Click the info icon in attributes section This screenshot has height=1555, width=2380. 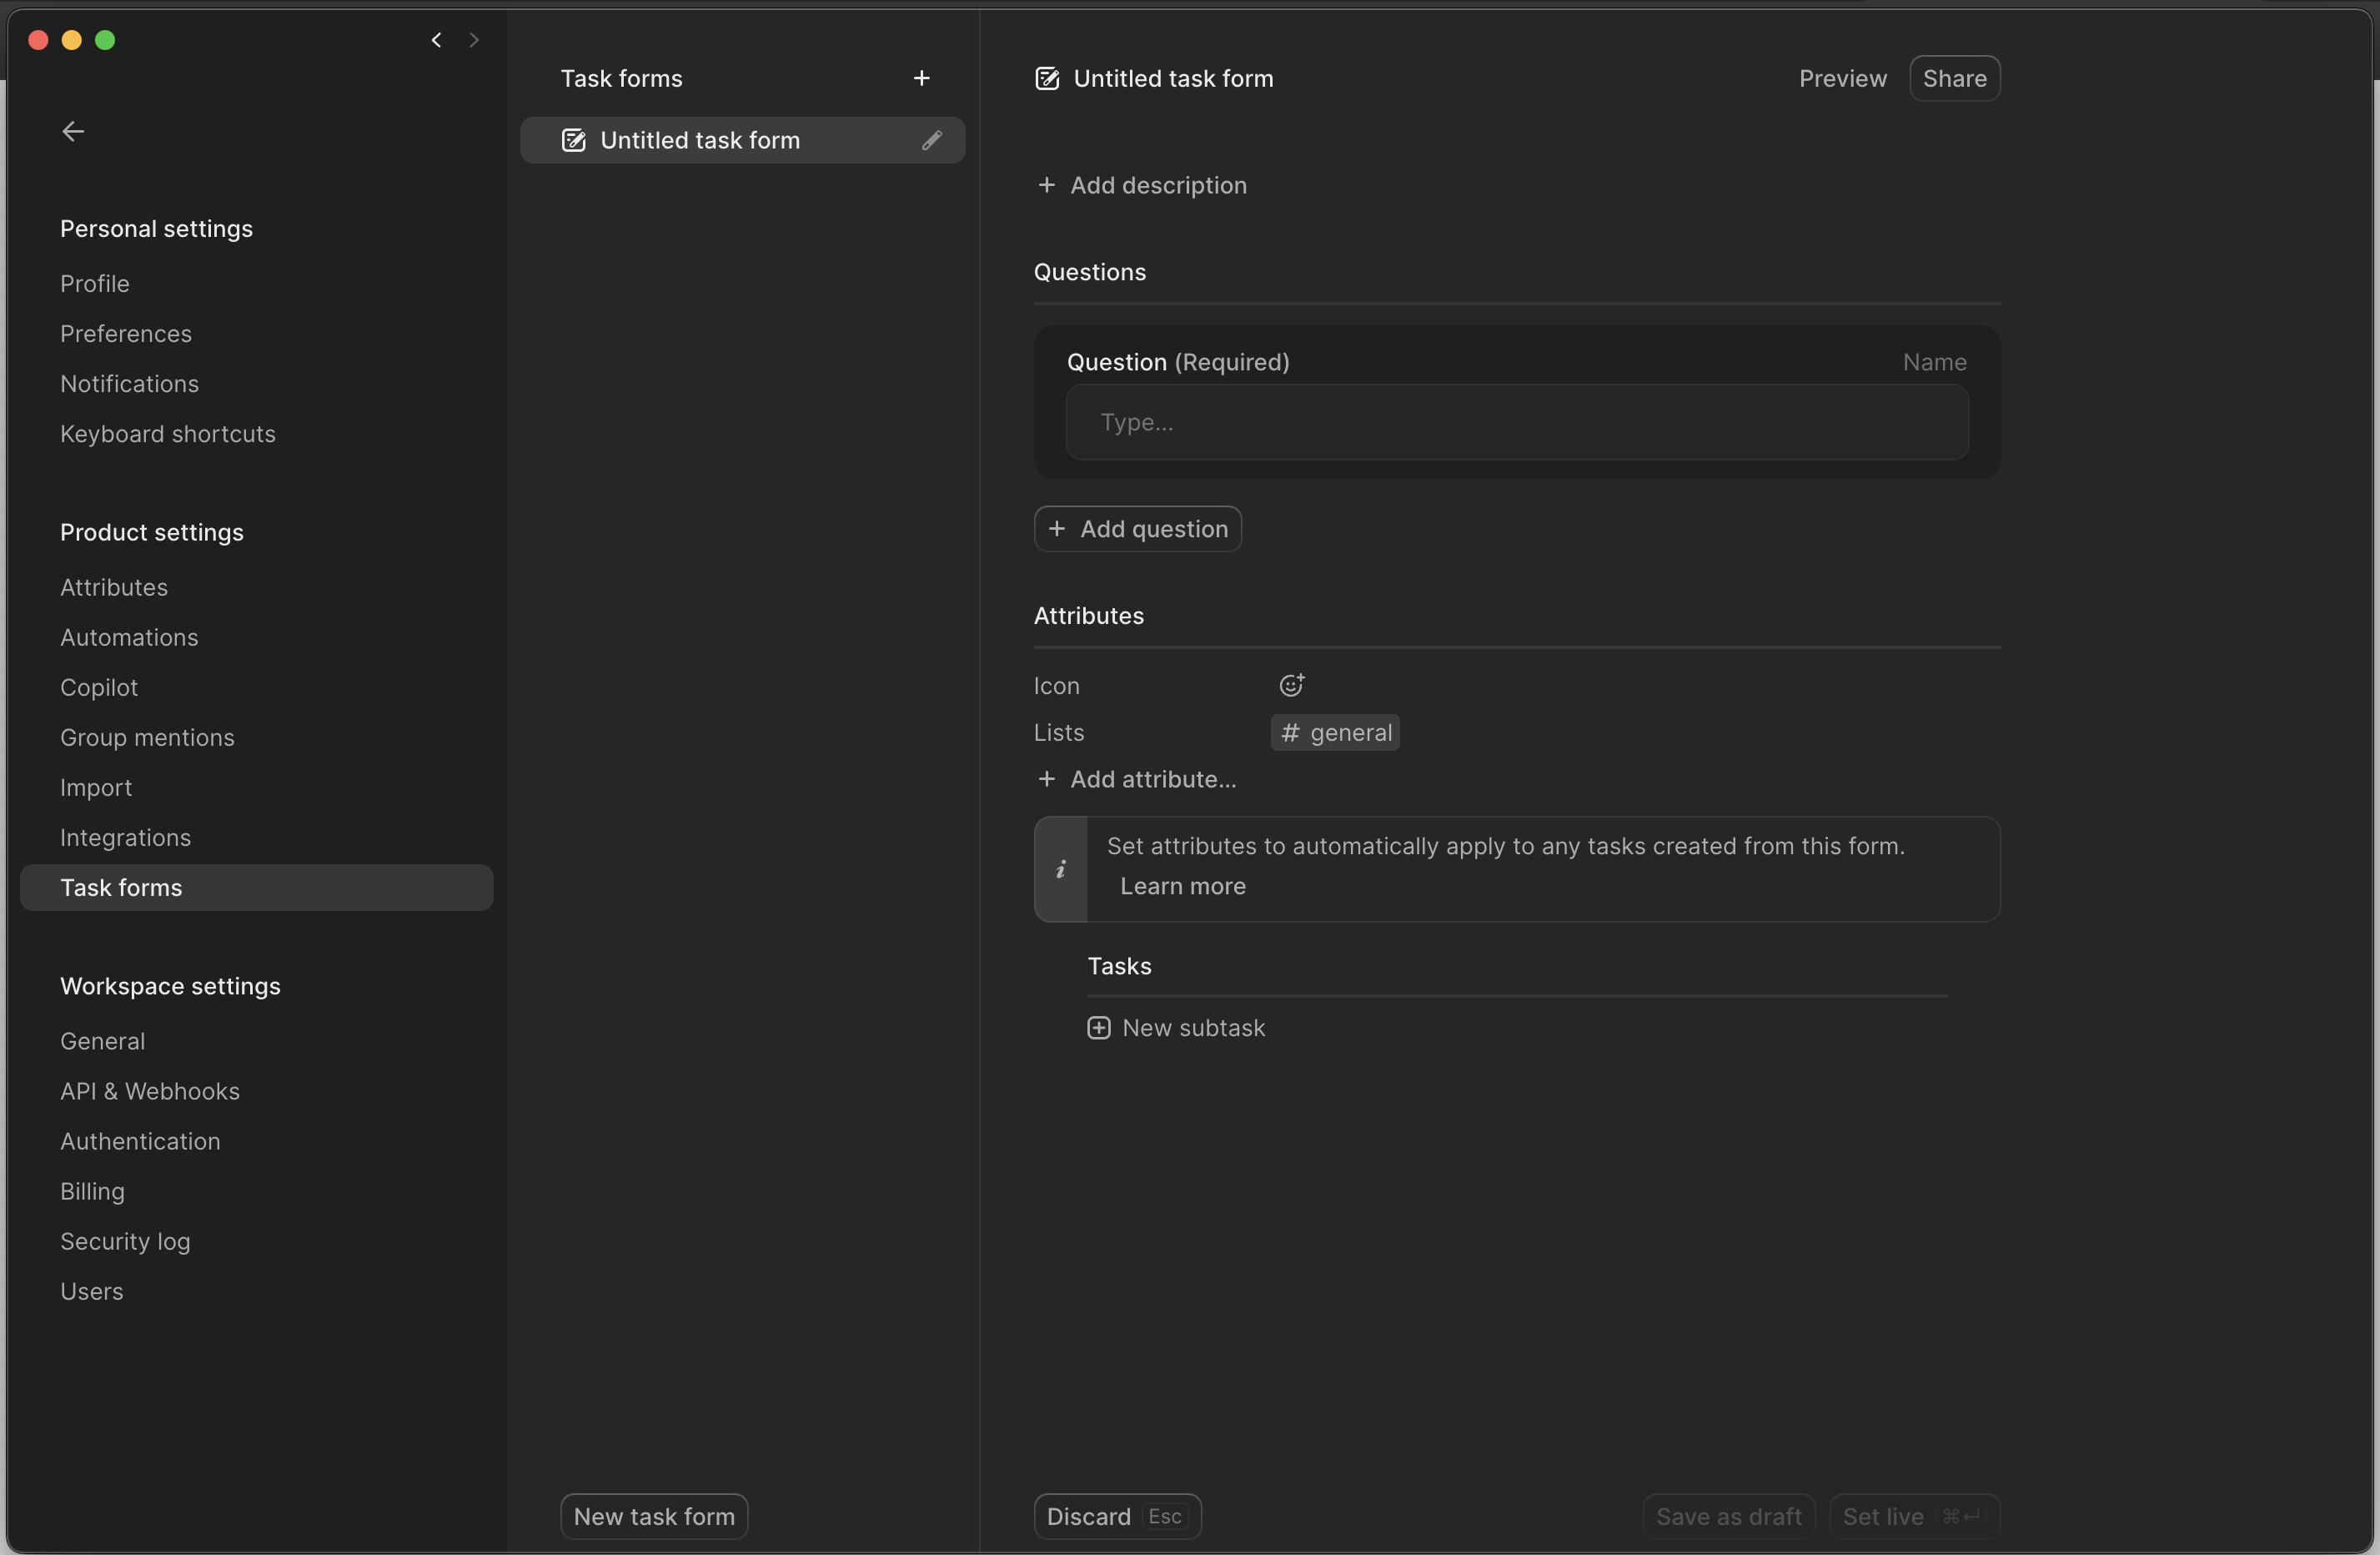pos(1060,864)
